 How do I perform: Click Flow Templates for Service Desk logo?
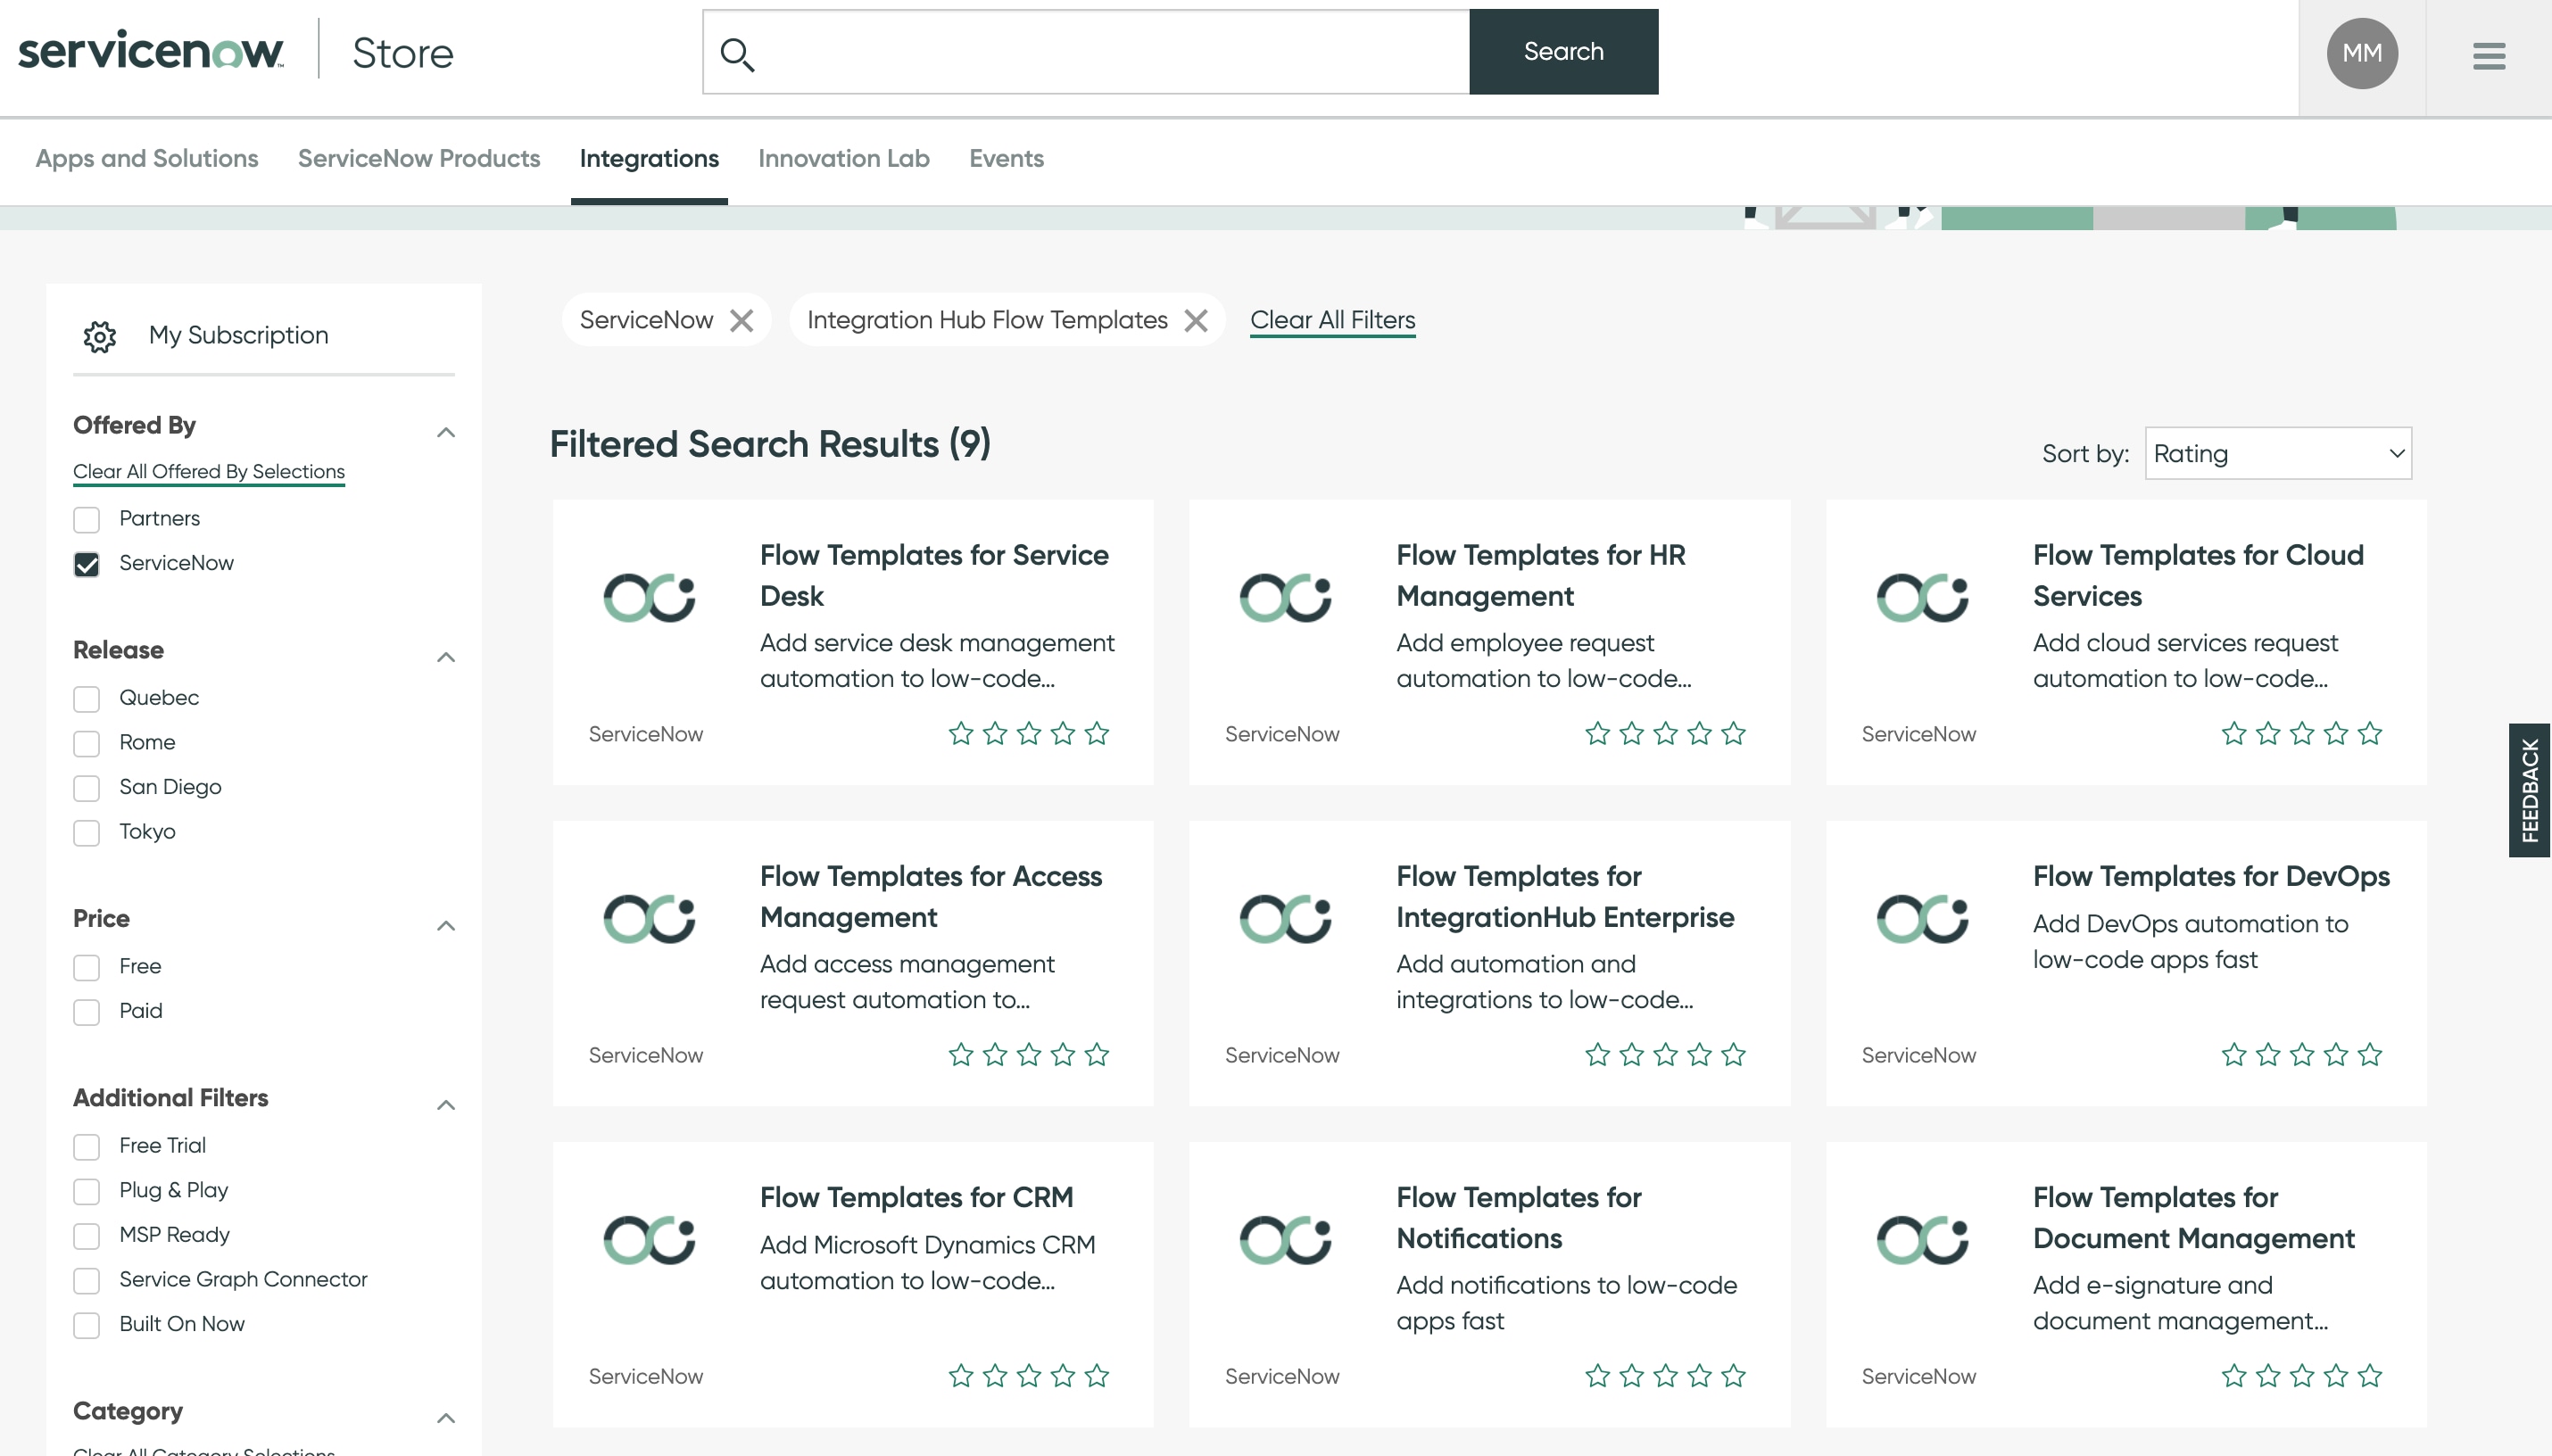tap(649, 598)
